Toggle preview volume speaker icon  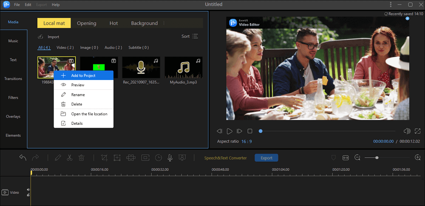pyautogui.click(x=407, y=131)
